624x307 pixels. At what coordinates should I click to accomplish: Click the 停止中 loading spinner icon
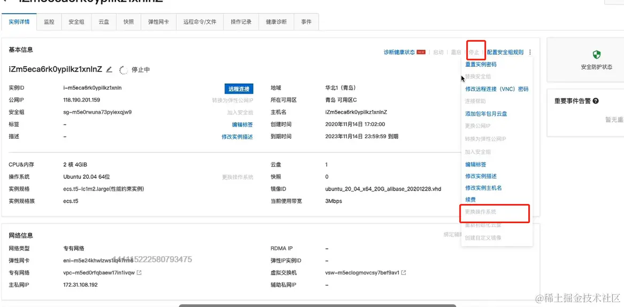124,70
